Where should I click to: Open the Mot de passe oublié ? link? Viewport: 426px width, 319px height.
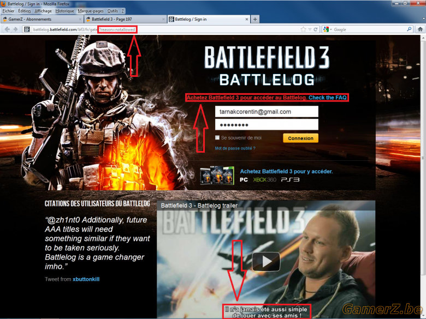tap(235, 148)
